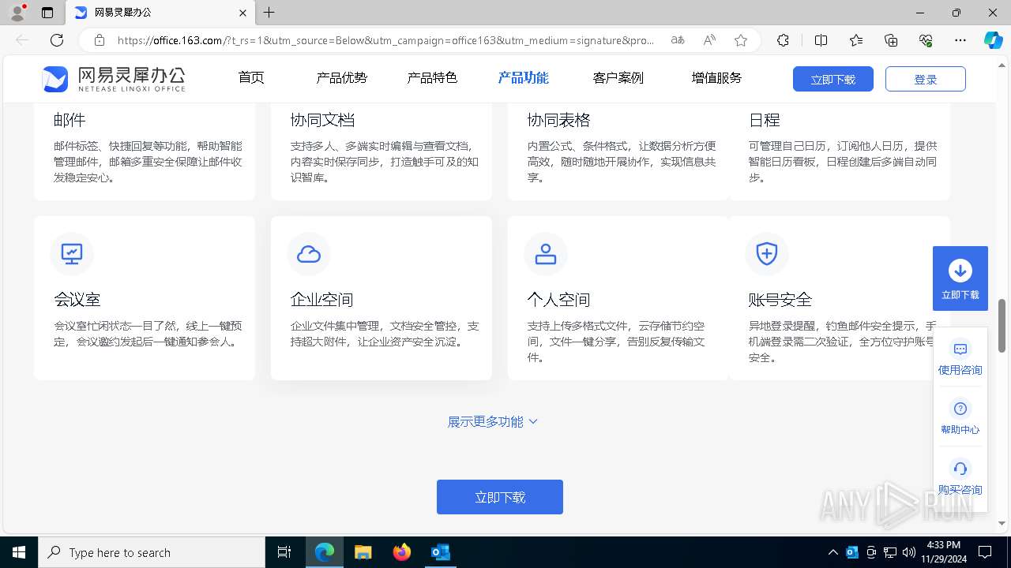This screenshot has width=1011, height=568.
Task: Go to 产品优势 navigation item
Action: pyautogui.click(x=341, y=78)
